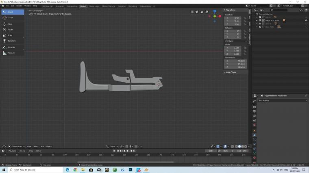Open the Physics properties tab
309x173 pixels.
coord(255,144)
